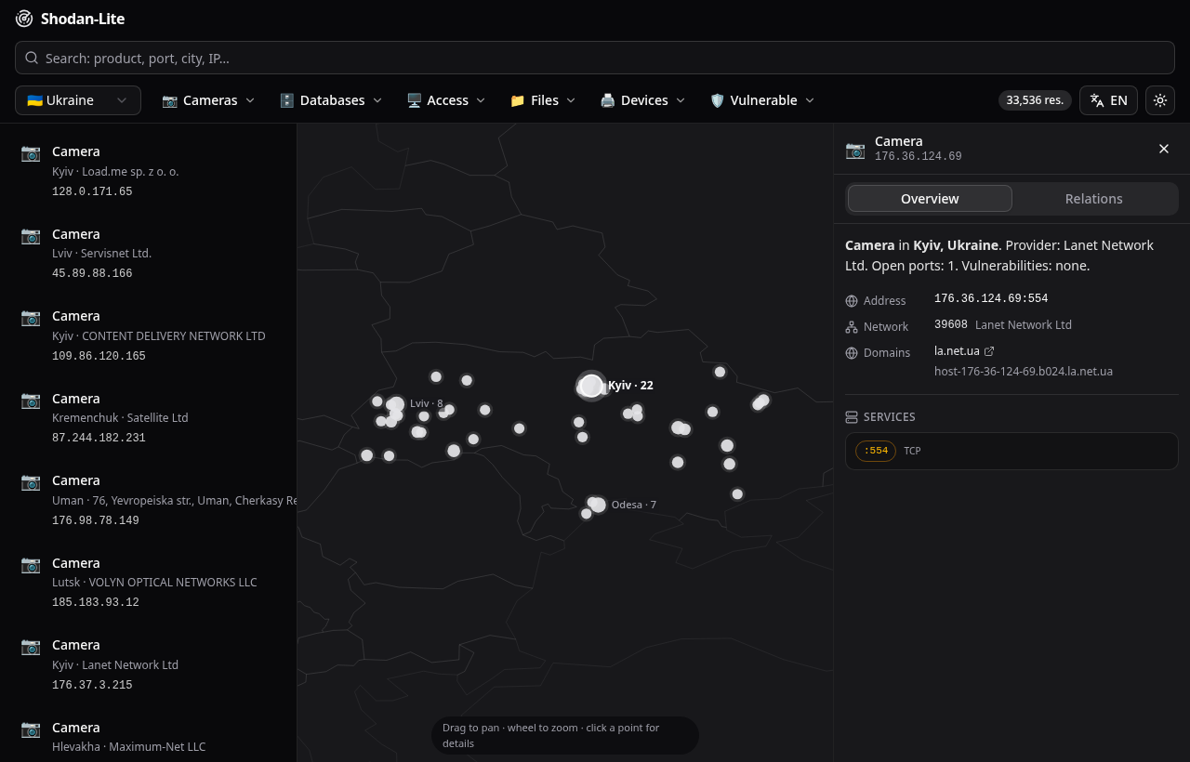Click camera icon for 185.183.93.12 result
The height and width of the screenshot is (762, 1190).
click(x=31, y=564)
